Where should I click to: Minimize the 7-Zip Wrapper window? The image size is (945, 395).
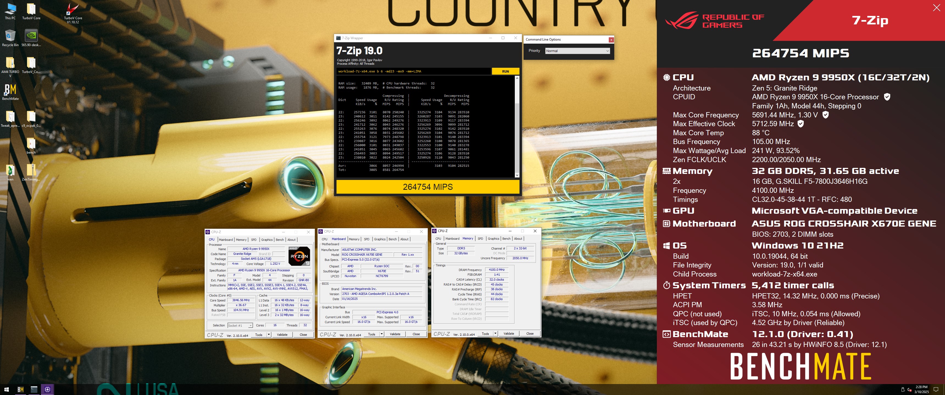490,38
